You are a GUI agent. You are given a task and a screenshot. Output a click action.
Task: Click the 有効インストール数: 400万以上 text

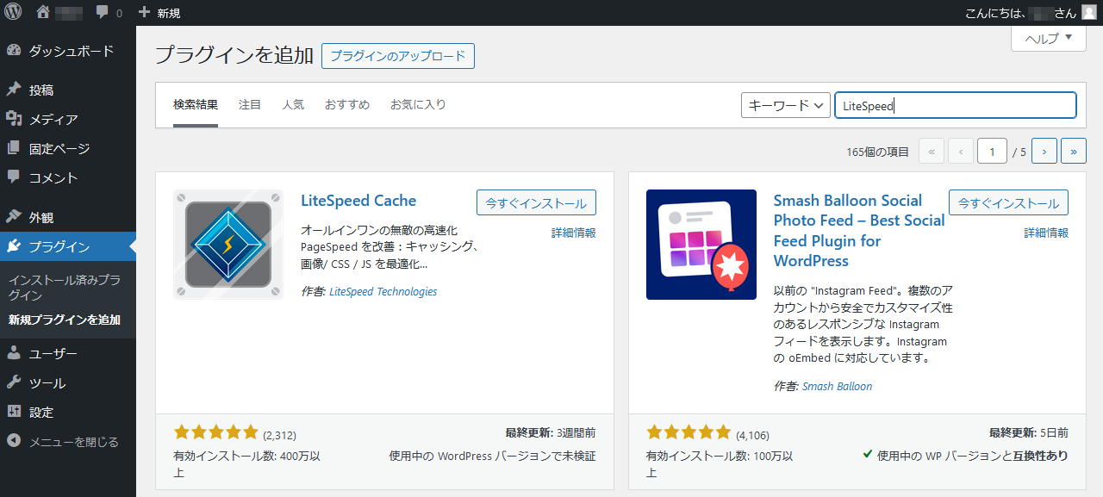click(246, 464)
